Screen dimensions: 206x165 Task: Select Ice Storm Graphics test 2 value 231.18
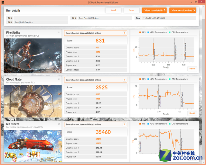pyautogui.click(x=99, y=152)
